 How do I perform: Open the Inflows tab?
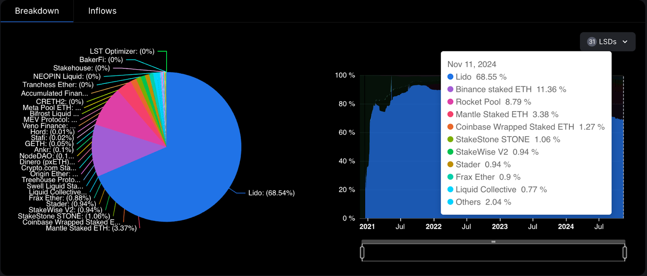pyautogui.click(x=102, y=11)
